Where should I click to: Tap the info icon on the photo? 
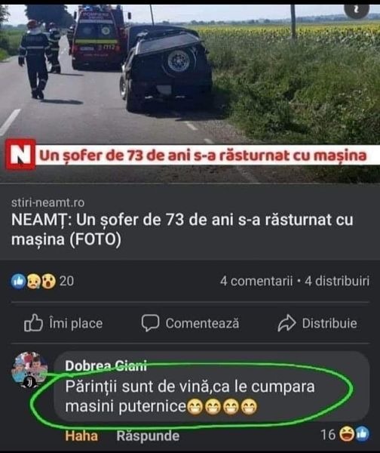pos(357,11)
